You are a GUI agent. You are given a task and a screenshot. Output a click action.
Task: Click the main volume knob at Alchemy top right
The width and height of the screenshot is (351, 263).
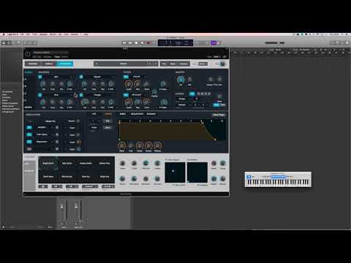coord(222,64)
